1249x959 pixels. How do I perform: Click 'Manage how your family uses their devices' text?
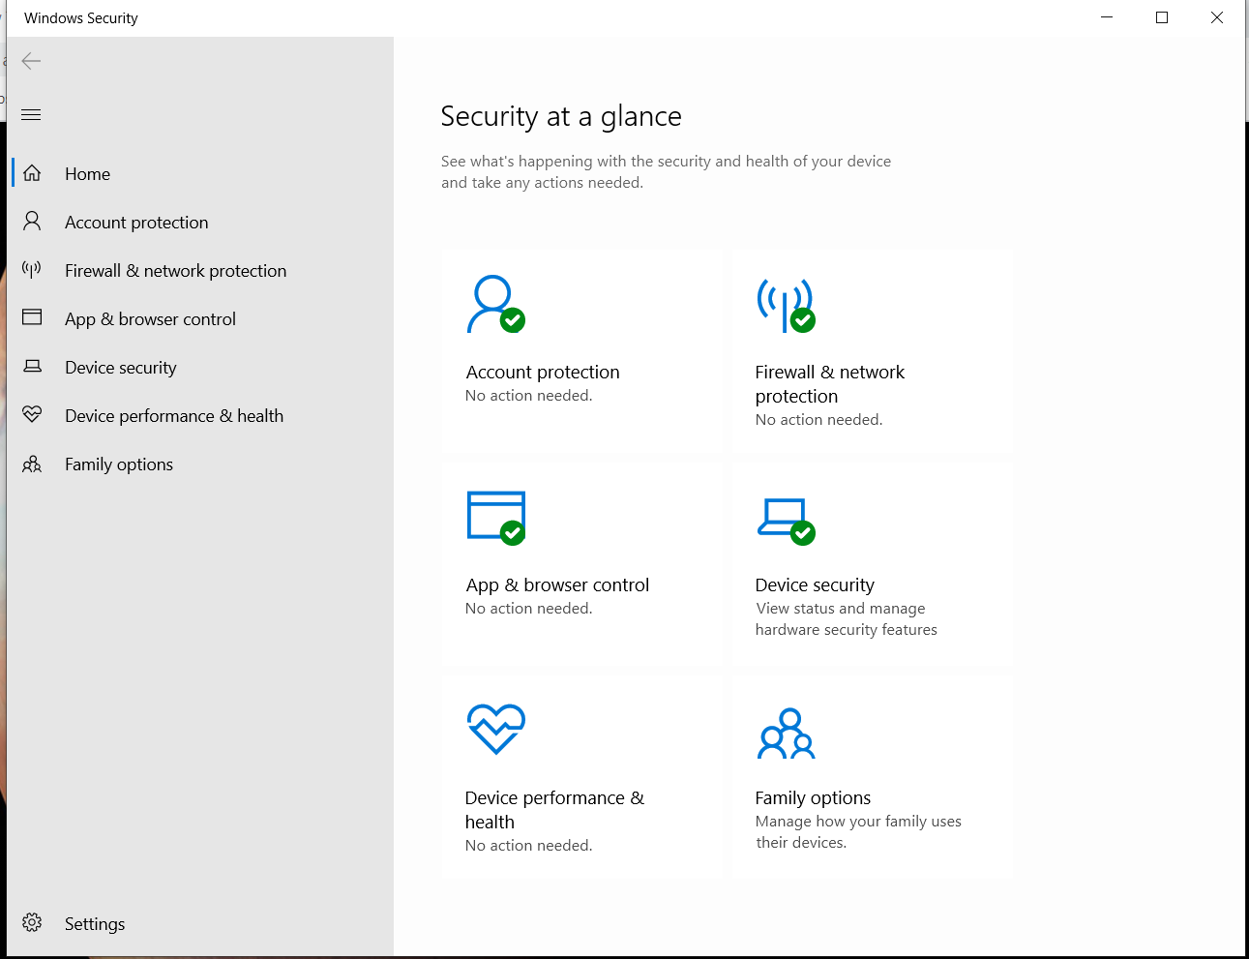pos(858,832)
